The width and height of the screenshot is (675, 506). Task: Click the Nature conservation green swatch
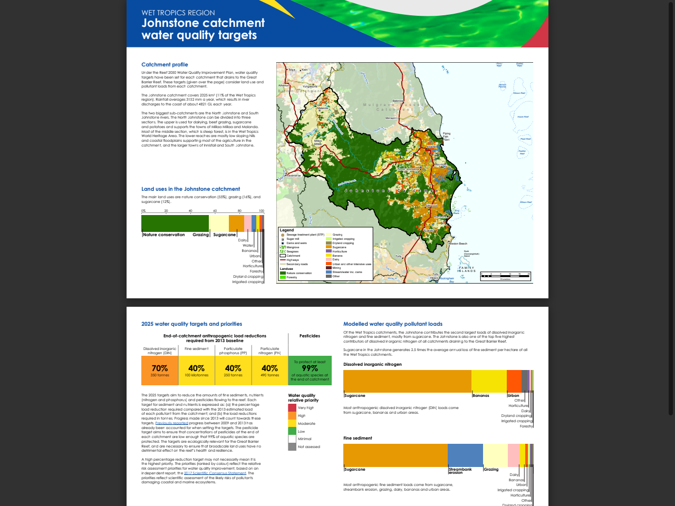pyautogui.click(x=283, y=273)
